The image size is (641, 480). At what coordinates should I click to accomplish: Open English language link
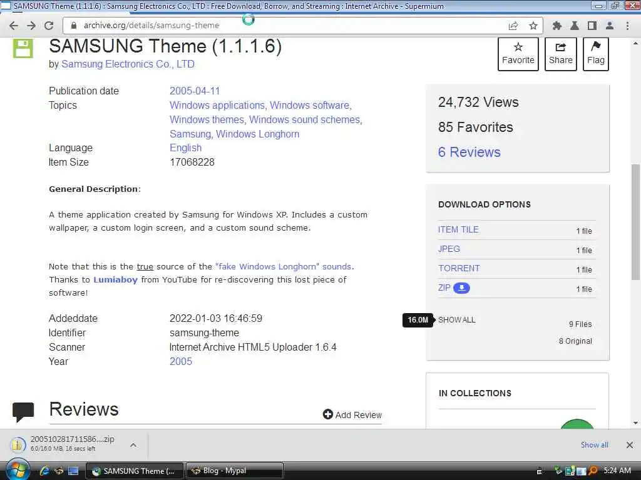pyautogui.click(x=185, y=147)
